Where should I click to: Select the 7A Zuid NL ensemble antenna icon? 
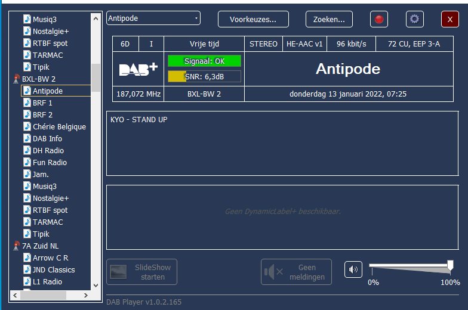[x=17, y=246]
